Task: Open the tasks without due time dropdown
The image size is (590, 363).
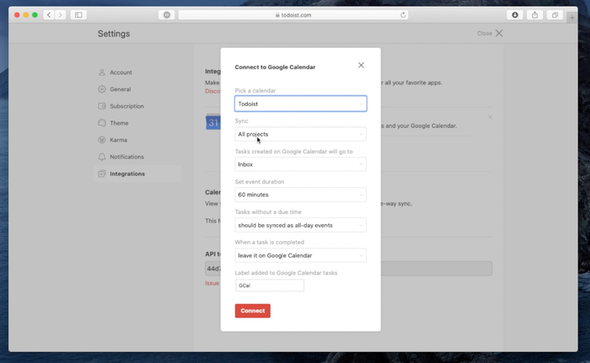Action: [301, 225]
